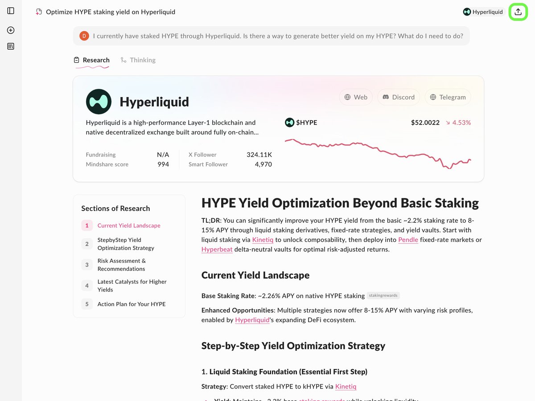Click the HYPE Yield Optimization heading
This screenshot has width=535, height=401.
[x=340, y=203]
